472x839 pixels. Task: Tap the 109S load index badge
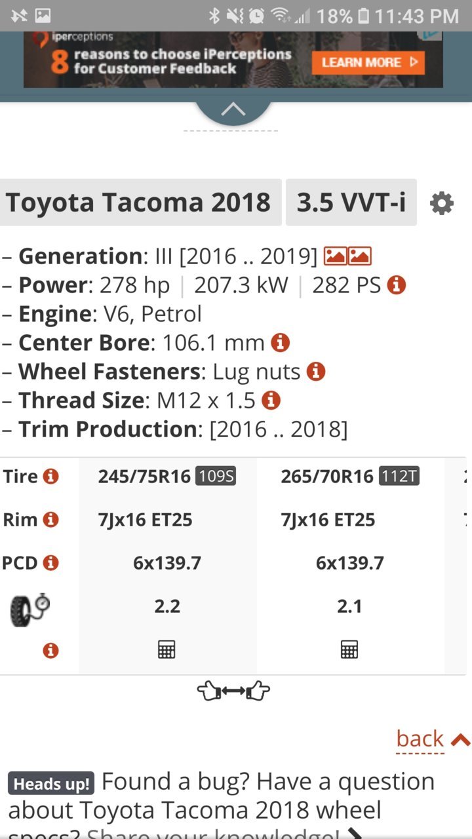pos(216,477)
